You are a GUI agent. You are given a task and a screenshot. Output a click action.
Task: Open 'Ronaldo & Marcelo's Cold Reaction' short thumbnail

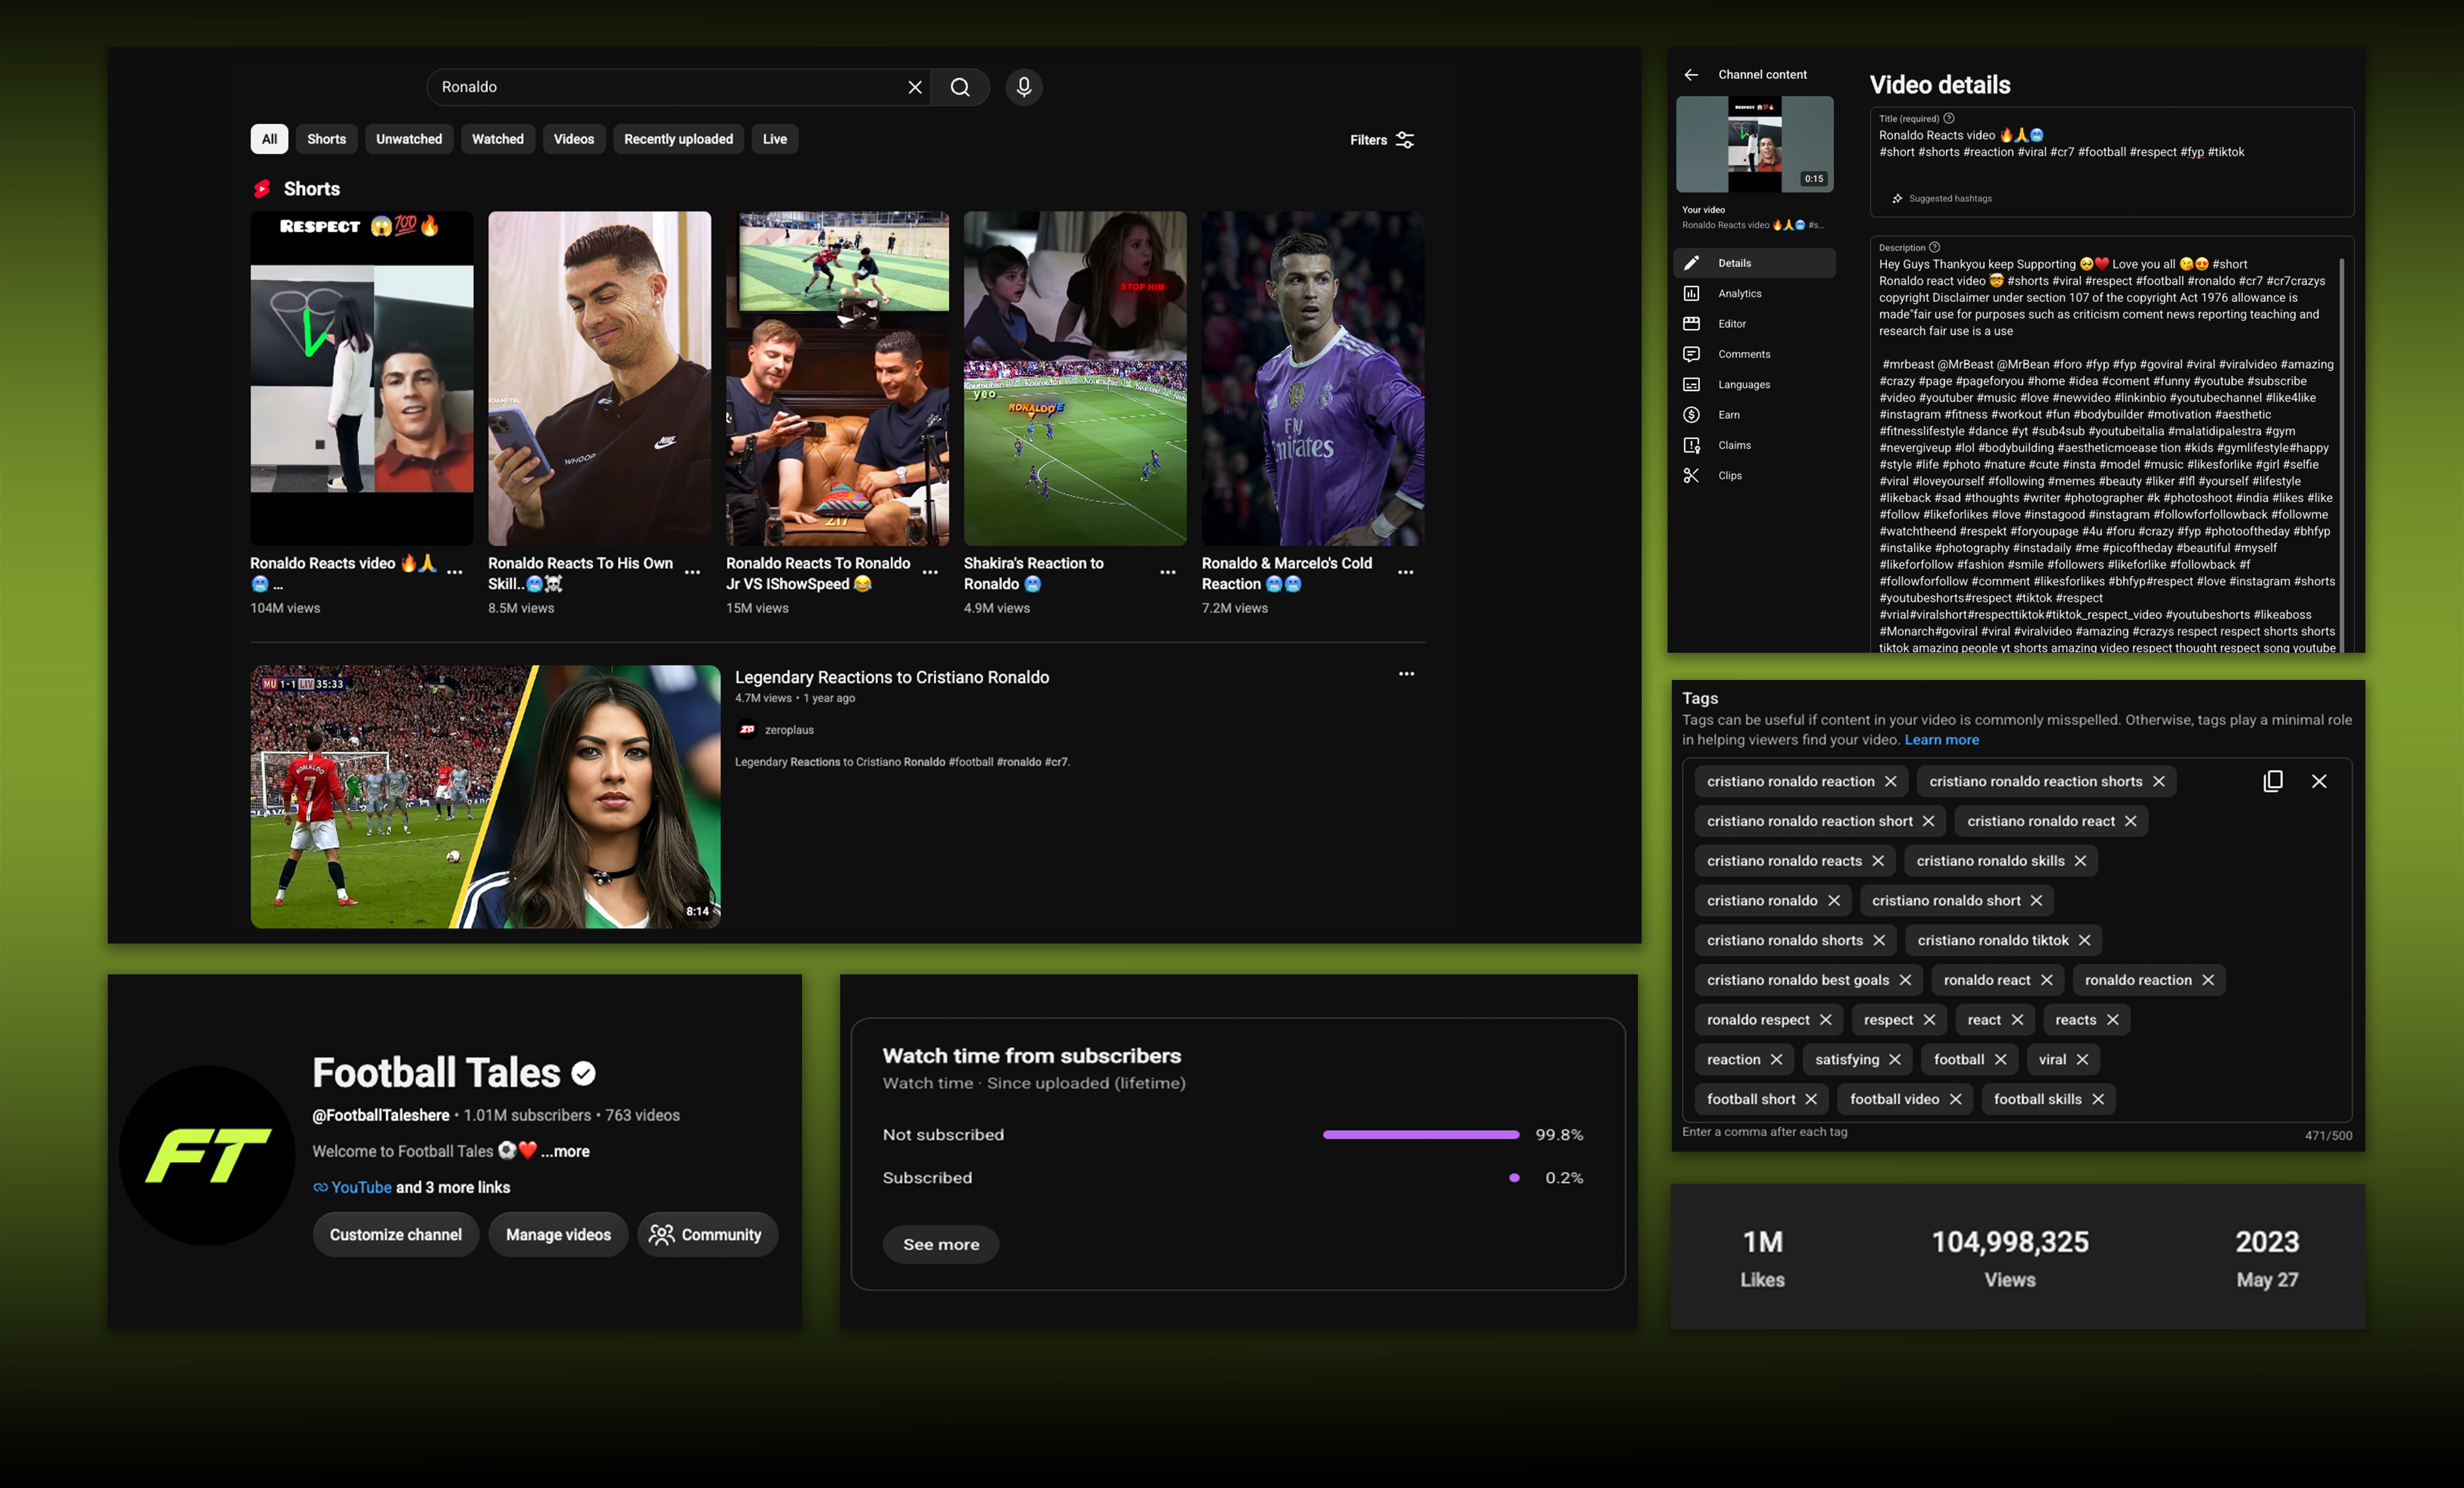pos(1313,378)
